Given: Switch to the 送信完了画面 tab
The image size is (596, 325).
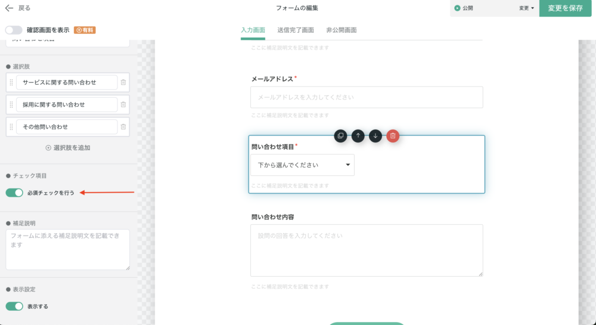Looking at the screenshot, I should (x=296, y=30).
